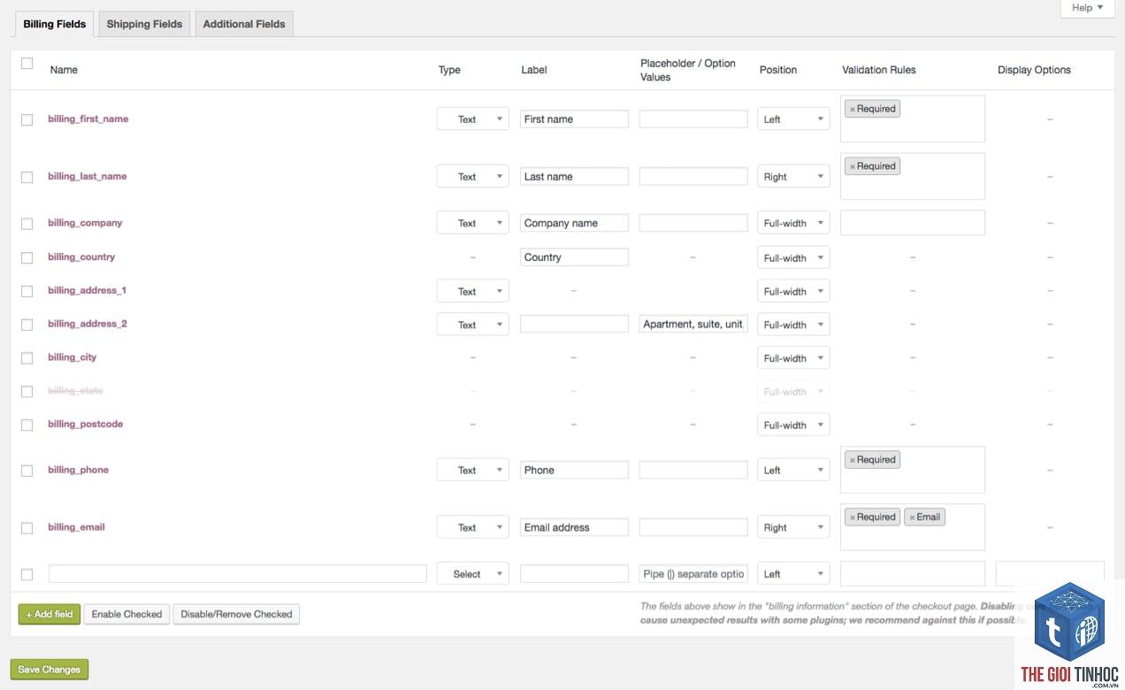Tick the select-all checkbox in header
The width and height of the screenshot is (1125, 690).
click(27, 63)
